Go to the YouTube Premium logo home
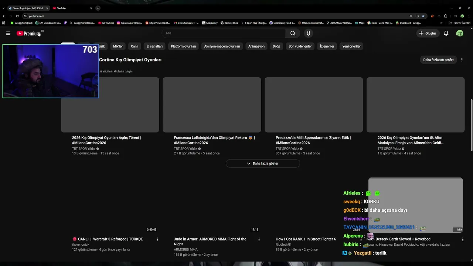 28,33
